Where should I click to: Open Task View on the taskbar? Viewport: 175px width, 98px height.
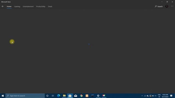[53, 96]
